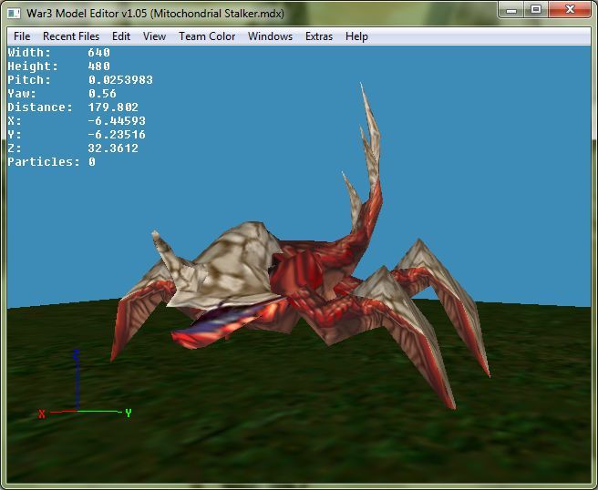Image resolution: width=598 pixels, height=490 pixels.
Task: Click the Width value 640
Action: (98, 52)
